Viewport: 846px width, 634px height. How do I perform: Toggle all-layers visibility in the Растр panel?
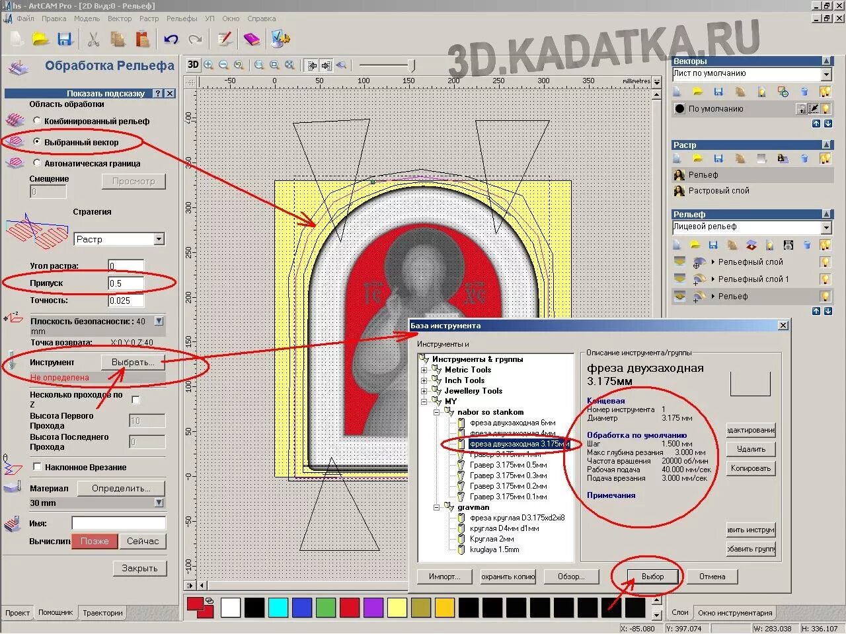(826, 158)
